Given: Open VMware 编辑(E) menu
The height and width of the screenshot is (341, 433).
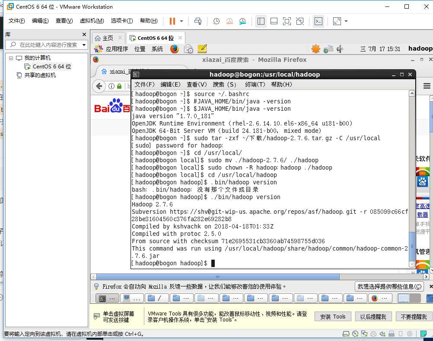Looking at the screenshot, I should 40,21.
